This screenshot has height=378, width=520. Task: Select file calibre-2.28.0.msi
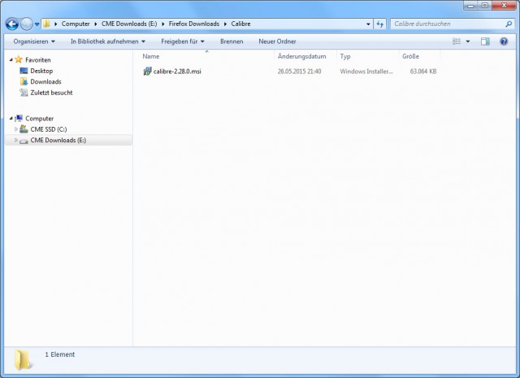pos(177,72)
